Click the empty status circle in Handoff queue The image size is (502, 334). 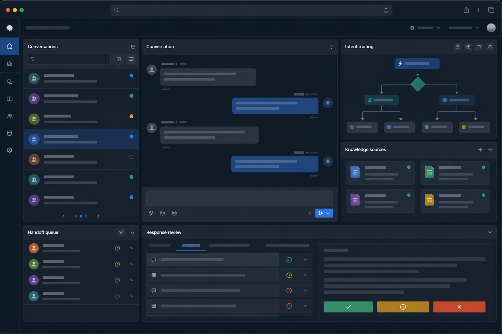click(117, 296)
